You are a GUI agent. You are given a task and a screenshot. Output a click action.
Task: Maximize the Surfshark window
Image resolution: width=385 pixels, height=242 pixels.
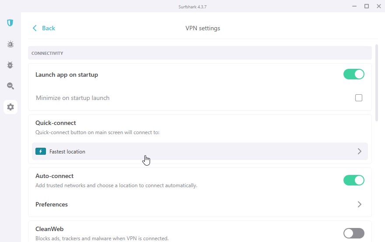click(367, 6)
